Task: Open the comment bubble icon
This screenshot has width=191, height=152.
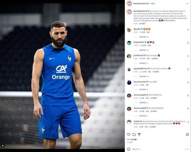Action: coord(134,134)
